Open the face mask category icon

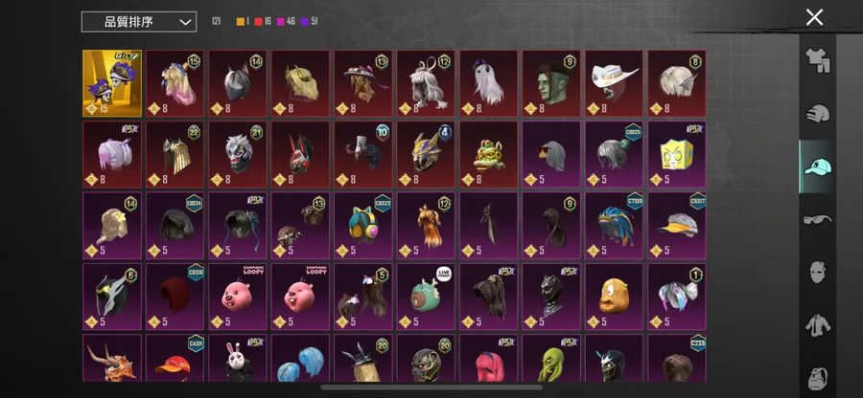pos(818,273)
